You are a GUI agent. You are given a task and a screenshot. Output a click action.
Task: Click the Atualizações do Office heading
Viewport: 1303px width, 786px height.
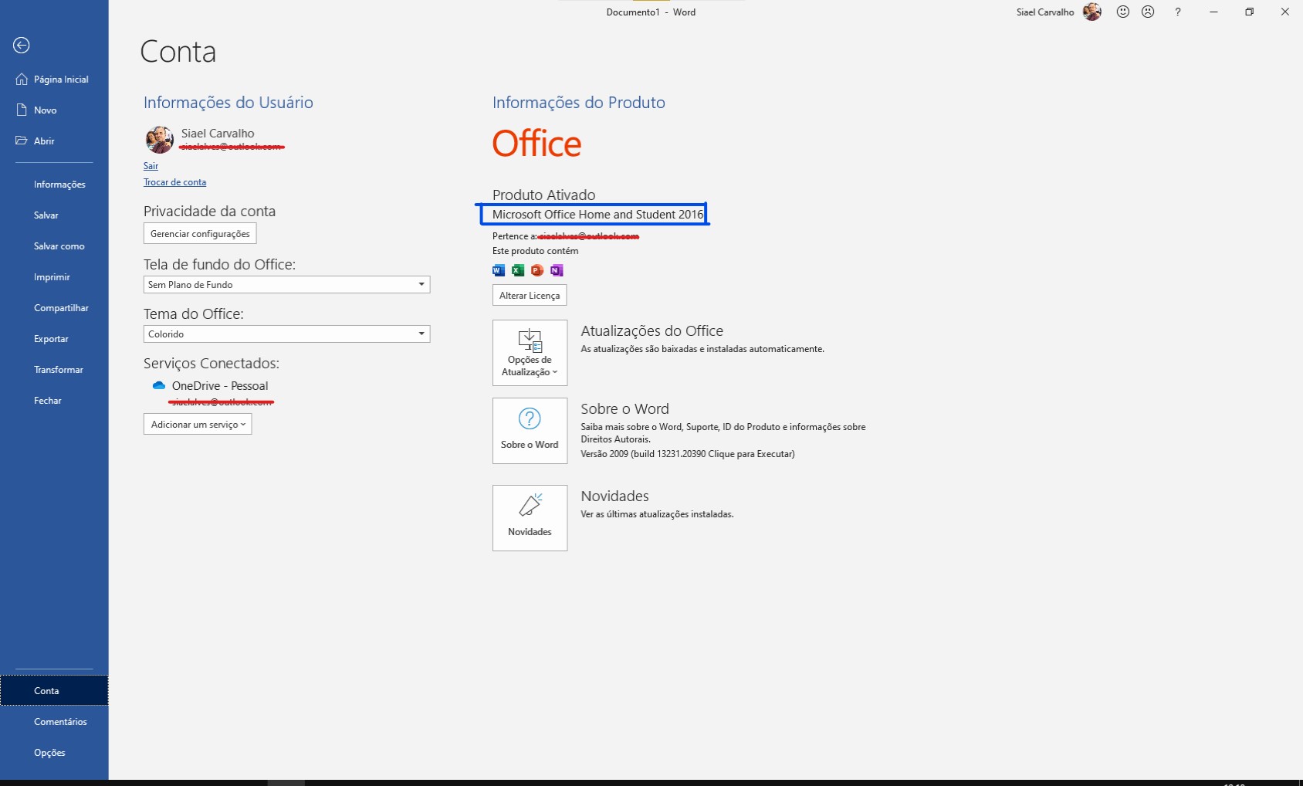[x=652, y=331]
